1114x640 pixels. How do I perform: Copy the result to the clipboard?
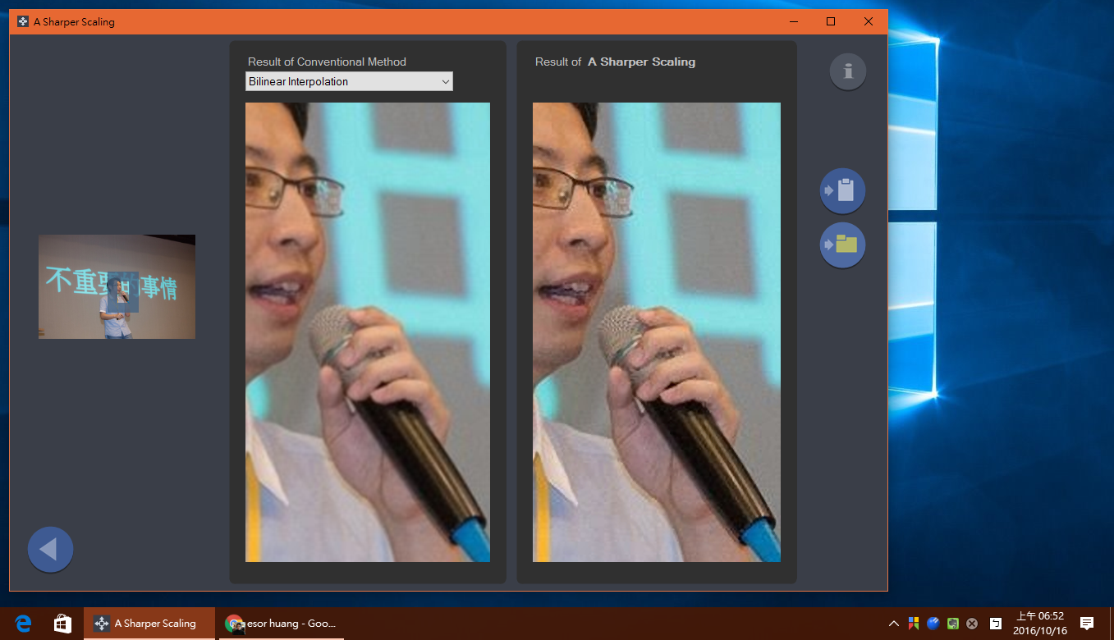842,190
